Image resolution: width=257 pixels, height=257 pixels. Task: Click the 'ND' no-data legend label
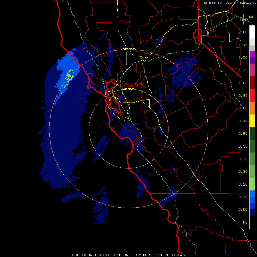pyautogui.click(x=245, y=222)
